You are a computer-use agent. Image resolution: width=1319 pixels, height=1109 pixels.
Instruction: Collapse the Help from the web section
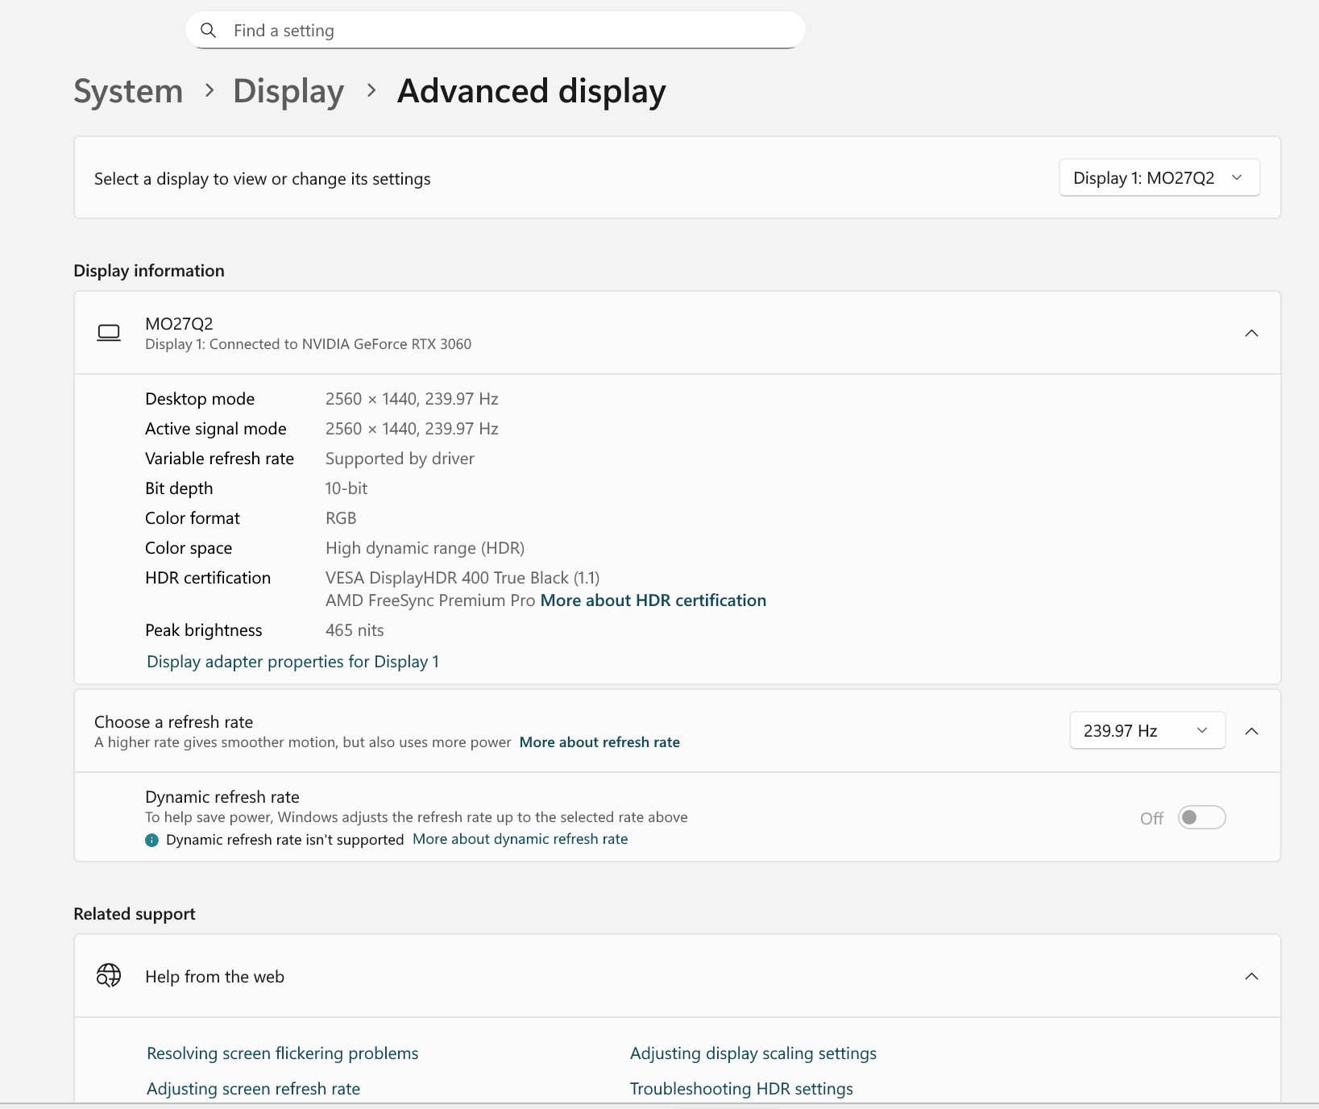click(x=1251, y=976)
